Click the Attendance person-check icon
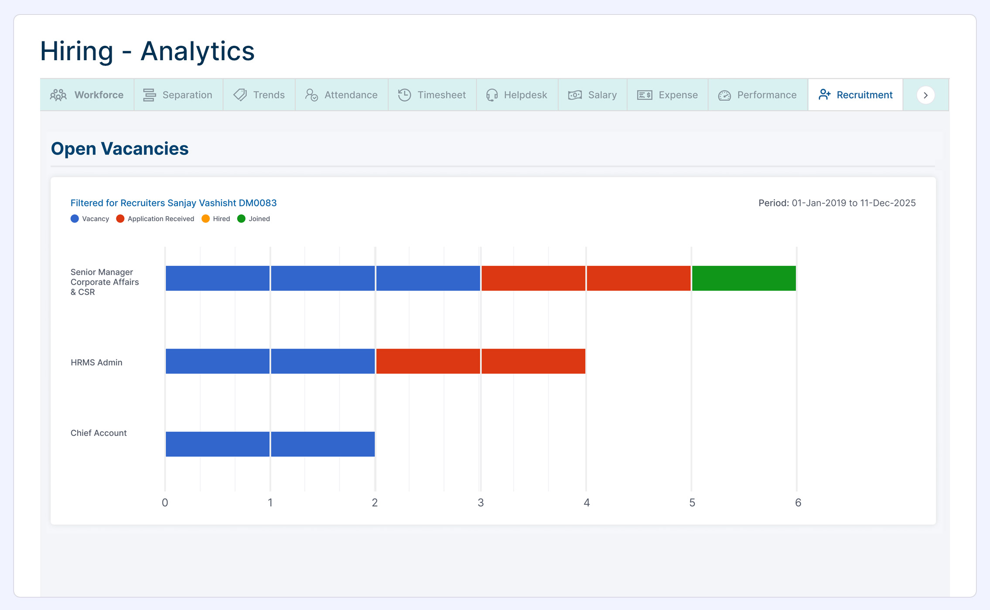This screenshot has height=610, width=990. (x=311, y=95)
